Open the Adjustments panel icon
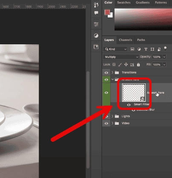The height and width of the screenshot is (178, 172). point(96,35)
